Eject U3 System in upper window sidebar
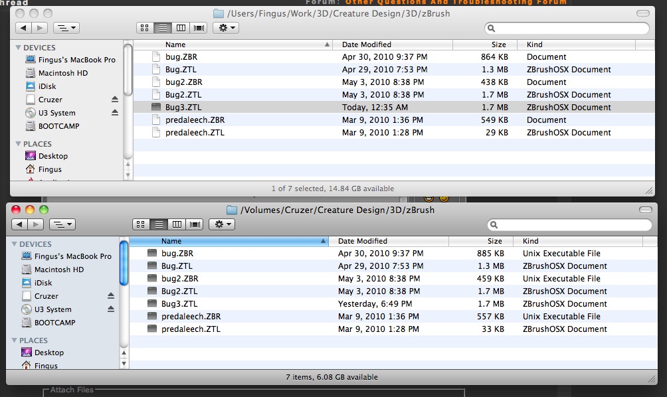 pyautogui.click(x=115, y=113)
